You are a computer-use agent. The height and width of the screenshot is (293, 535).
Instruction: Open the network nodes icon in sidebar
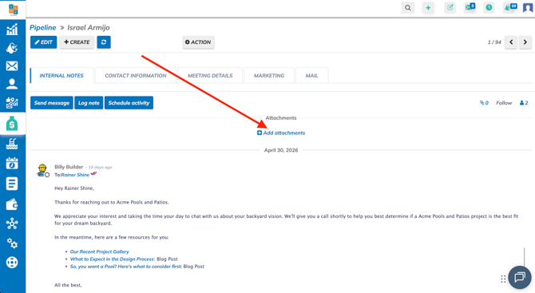point(12,224)
